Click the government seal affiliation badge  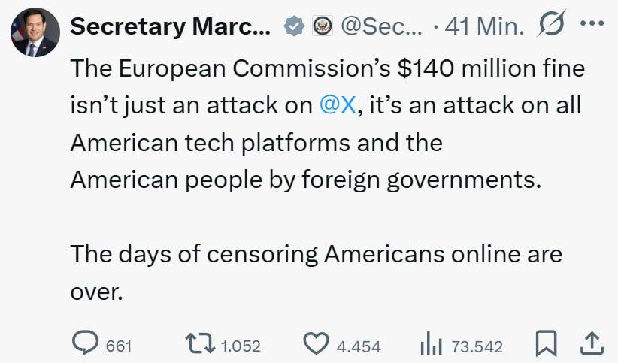point(323,27)
